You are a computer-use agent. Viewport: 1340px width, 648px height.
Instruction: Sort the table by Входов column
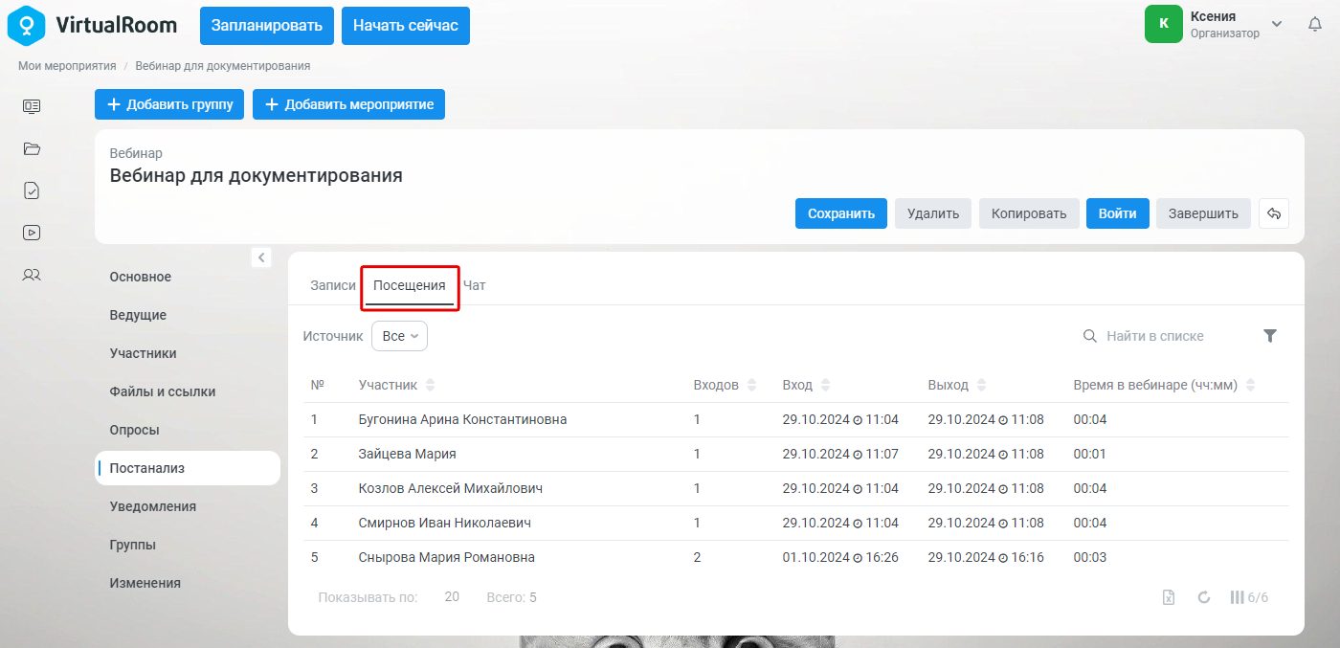(x=751, y=385)
